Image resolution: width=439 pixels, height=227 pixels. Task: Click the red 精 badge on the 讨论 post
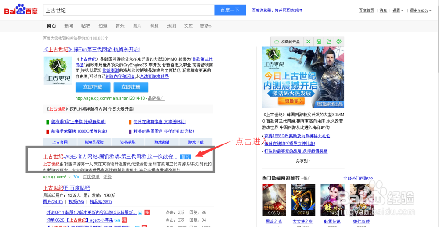click(x=147, y=213)
